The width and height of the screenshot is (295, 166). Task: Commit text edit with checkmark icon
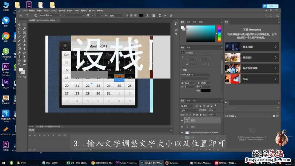[165, 15]
